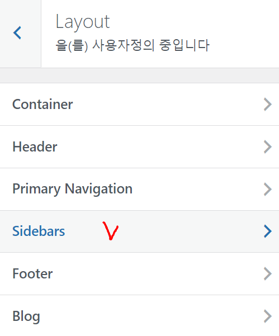Image resolution: width=279 pixels, height=336 pixels.
Task: Click the chevron arrow beside Container
Action: pos(268,105)
